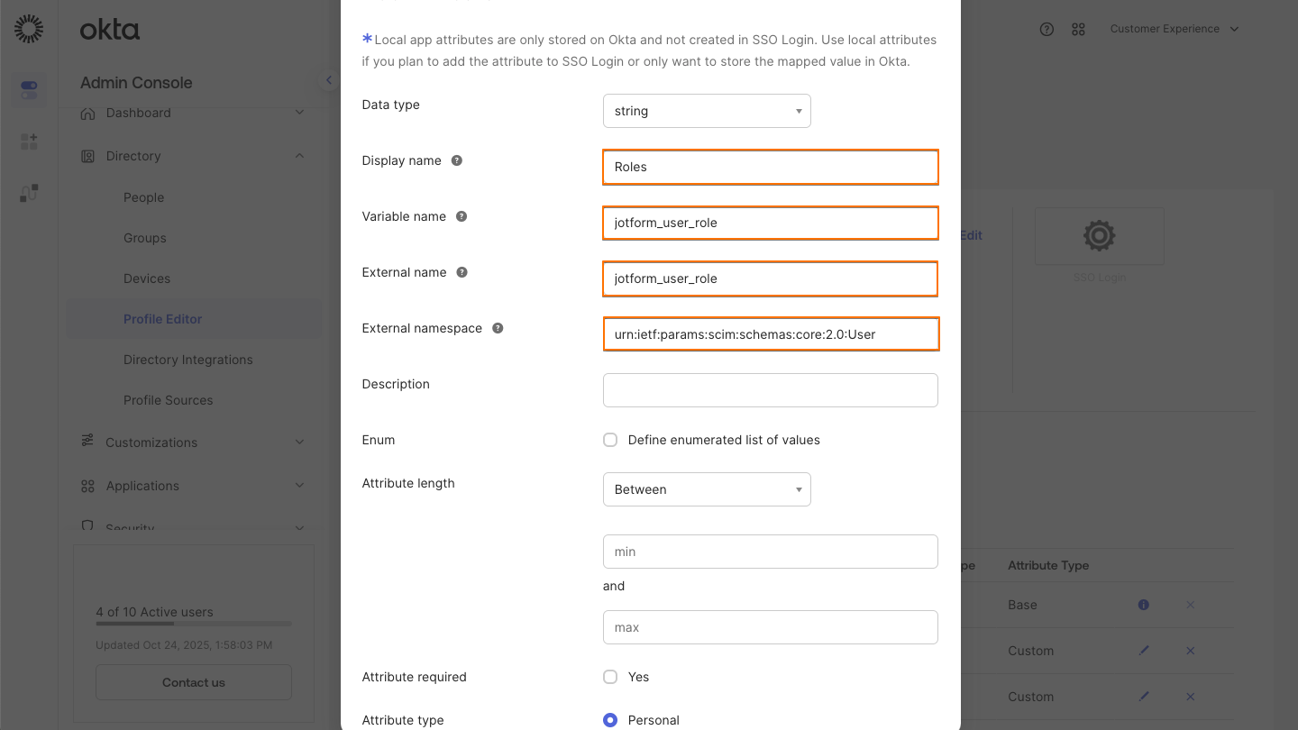Screen dimensions: 1298x730
Task: Remove a Custom attribute with the X icon
Action: tap(1190, 651)
